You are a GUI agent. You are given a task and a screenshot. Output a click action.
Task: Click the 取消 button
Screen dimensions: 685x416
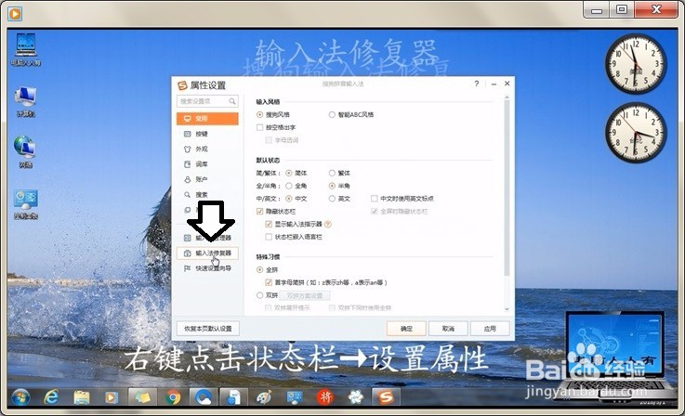pos(448,329)
